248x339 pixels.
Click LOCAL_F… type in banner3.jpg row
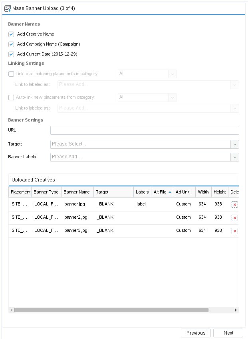[x=46, y=231]
